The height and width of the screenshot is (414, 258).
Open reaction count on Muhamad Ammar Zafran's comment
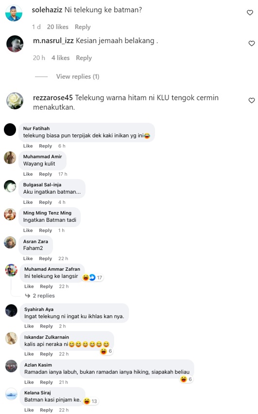point(92,278)
